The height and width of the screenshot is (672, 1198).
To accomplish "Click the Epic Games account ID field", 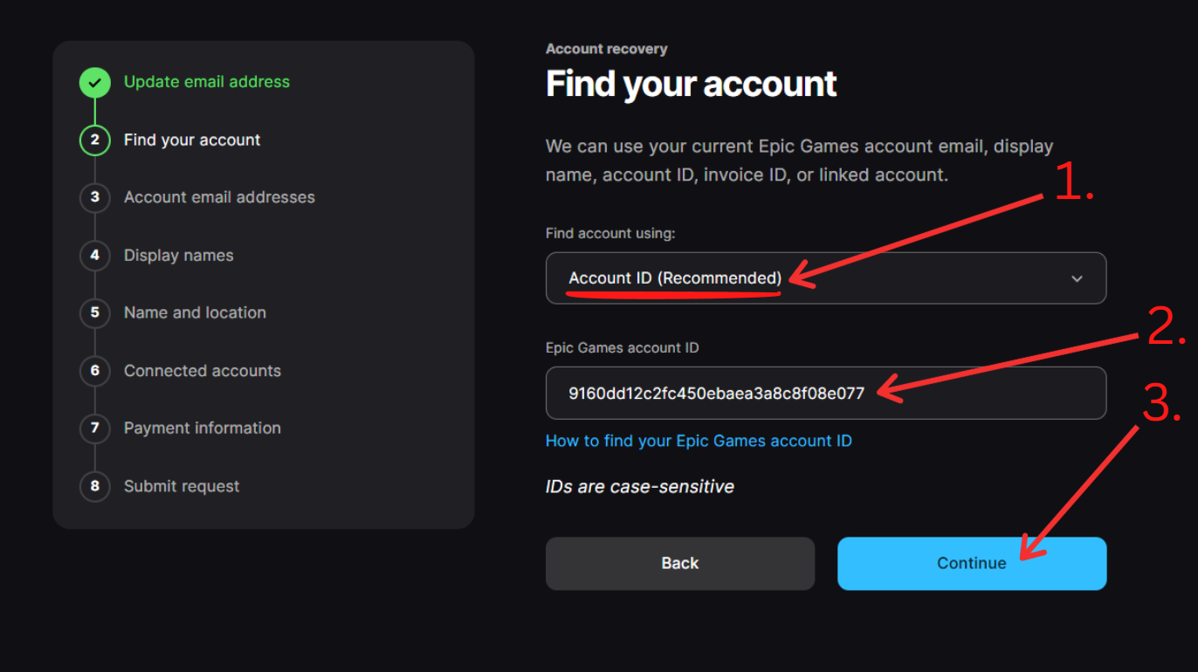I will 825,393.
